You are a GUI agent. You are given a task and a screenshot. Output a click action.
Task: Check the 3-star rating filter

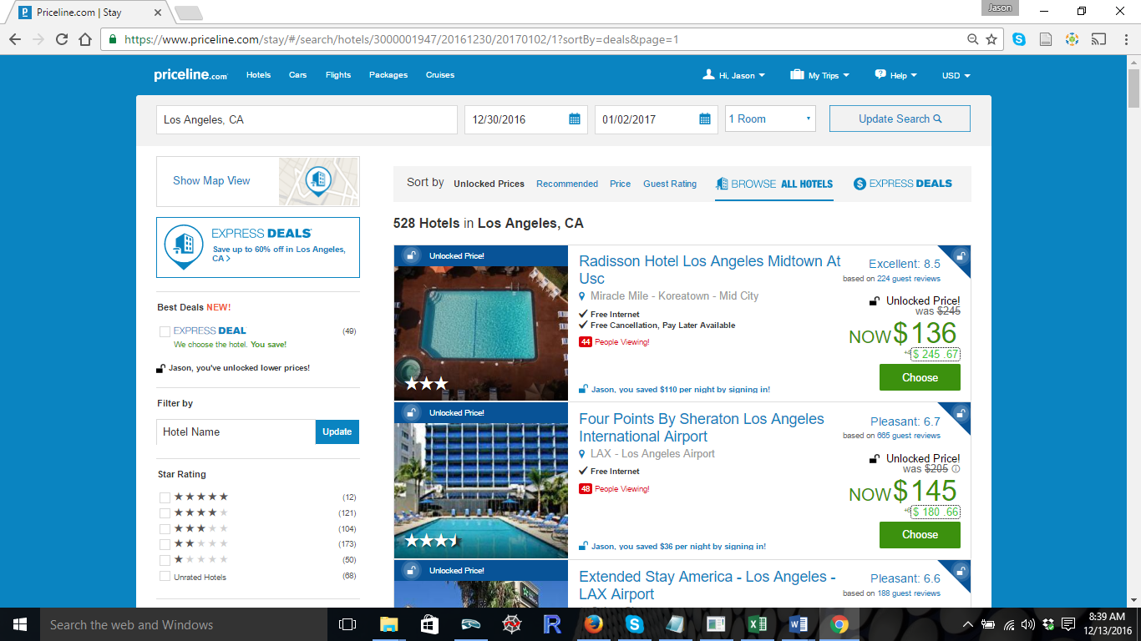(165, 529)
